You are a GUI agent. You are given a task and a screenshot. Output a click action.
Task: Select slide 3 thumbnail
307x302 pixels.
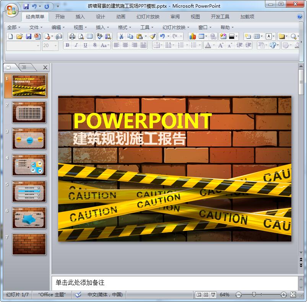click(x=29, y=139)
